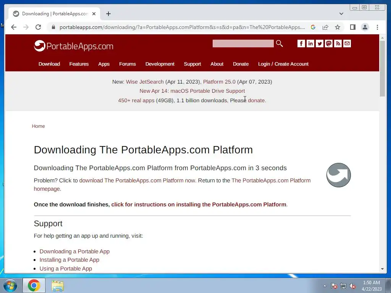Open a new browser tab
This screenshot has height=293, width=391.
108,14
